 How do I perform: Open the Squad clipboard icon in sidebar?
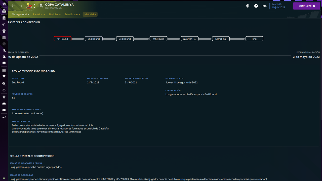click(4, 18)
